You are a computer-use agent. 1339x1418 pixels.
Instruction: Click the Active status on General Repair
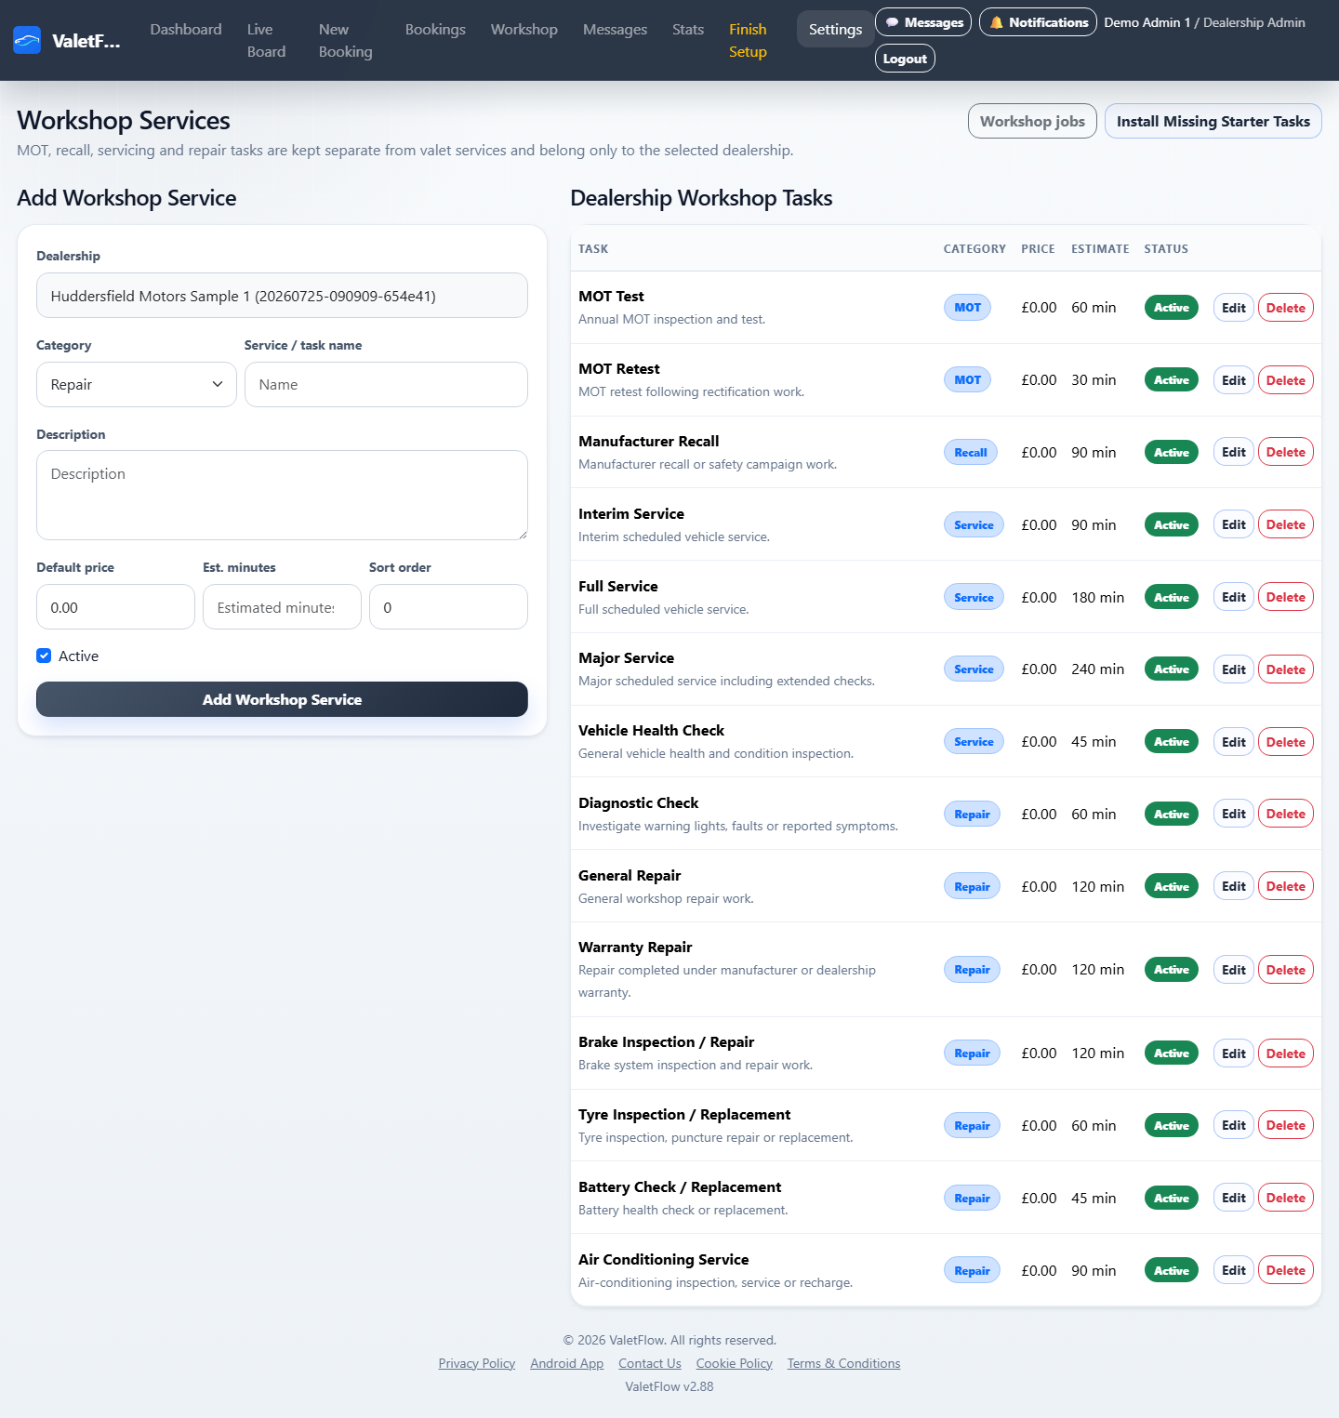pyautogui.click(x=1172, y=886)
